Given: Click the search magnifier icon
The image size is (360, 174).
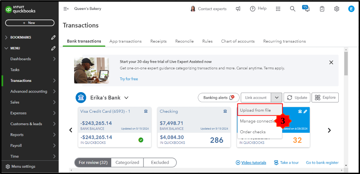Looking at the screenshot, I should point(292,9).
